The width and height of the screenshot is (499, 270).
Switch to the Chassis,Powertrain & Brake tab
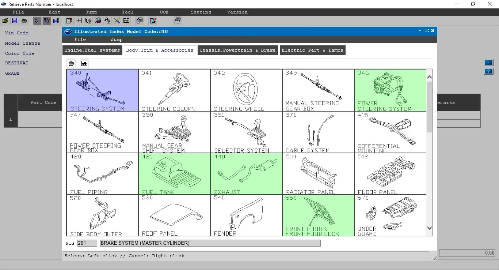point(237,50)
